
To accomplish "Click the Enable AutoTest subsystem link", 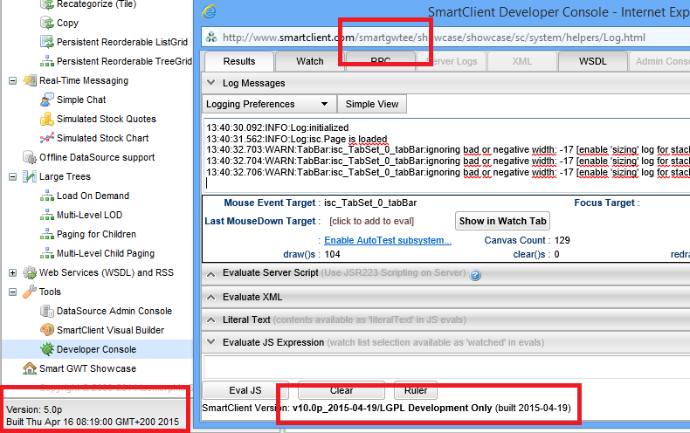I will [387, 240].
